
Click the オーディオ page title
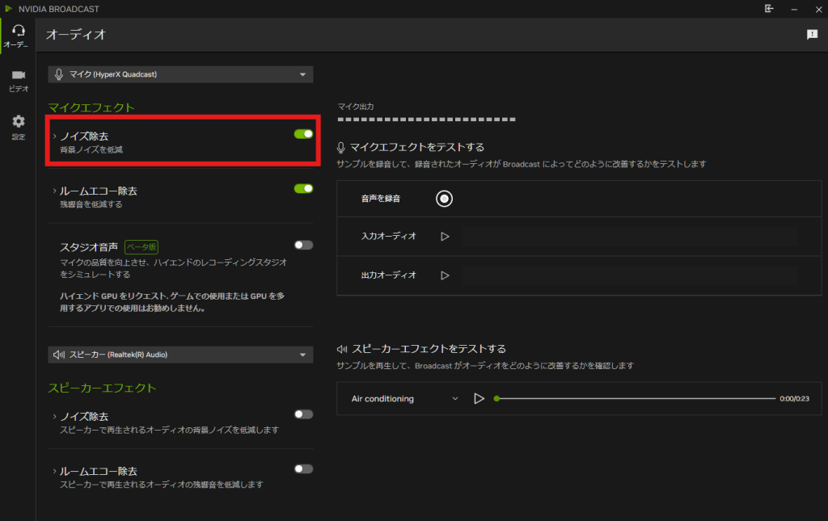76,35
